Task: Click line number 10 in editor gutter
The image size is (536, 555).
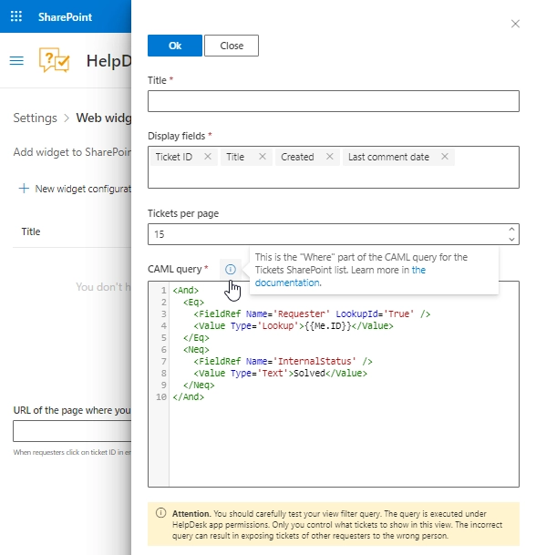Action: coord(161,396)
